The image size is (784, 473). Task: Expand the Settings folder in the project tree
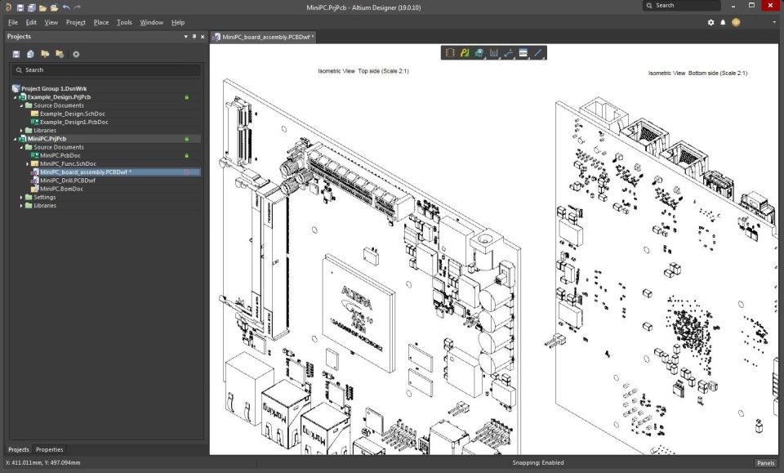[21, 197]
